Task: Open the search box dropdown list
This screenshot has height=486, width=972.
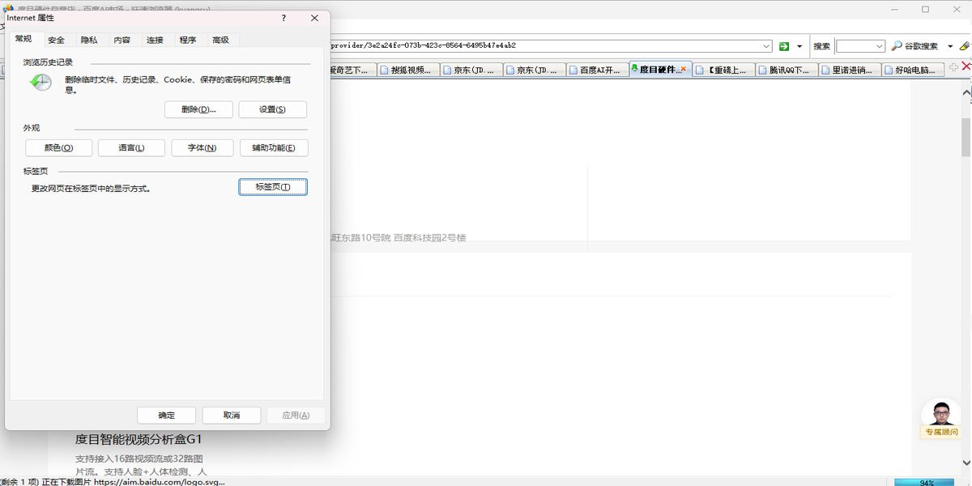Action: tap(879, 46)
